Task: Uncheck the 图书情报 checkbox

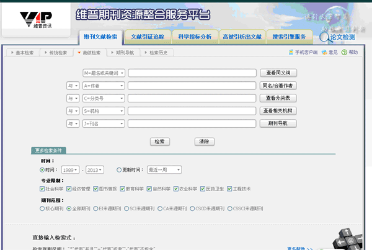Action: (x=95, y=189)
